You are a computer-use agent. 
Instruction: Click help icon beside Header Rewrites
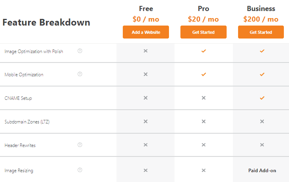click(x=80, y=145)
